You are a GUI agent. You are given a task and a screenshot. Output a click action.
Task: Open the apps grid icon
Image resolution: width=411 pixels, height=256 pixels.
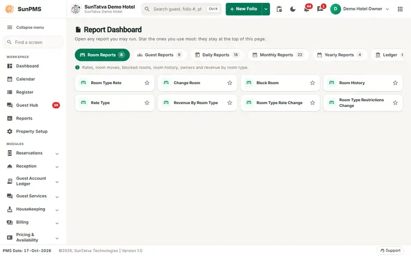tap(400, 9)
